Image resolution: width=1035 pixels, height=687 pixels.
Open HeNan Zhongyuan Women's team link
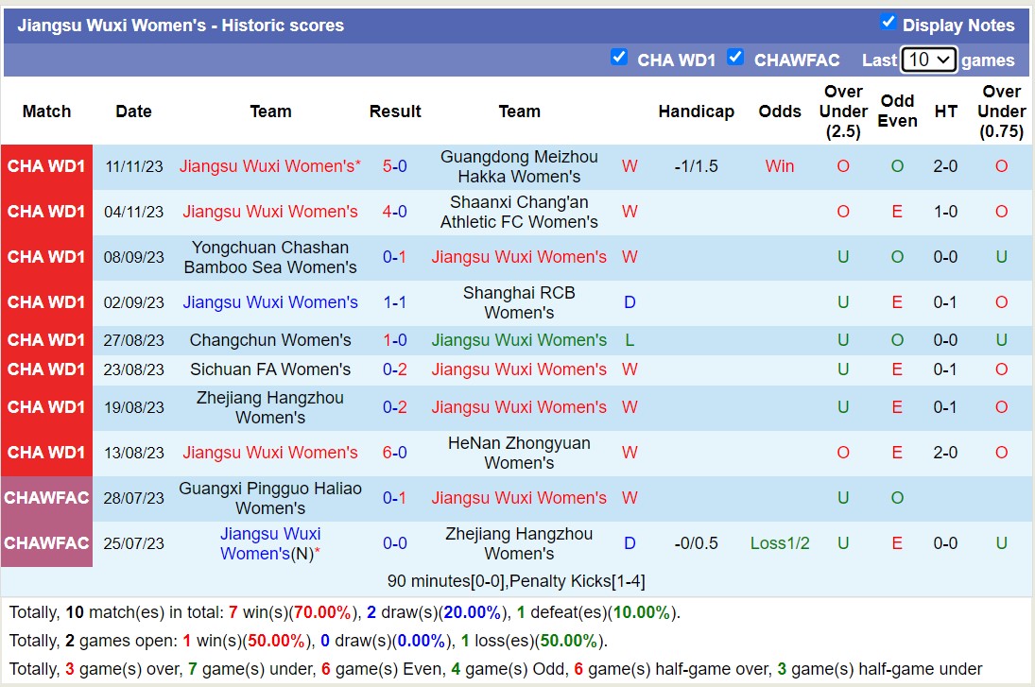click(x=519, y=453)
